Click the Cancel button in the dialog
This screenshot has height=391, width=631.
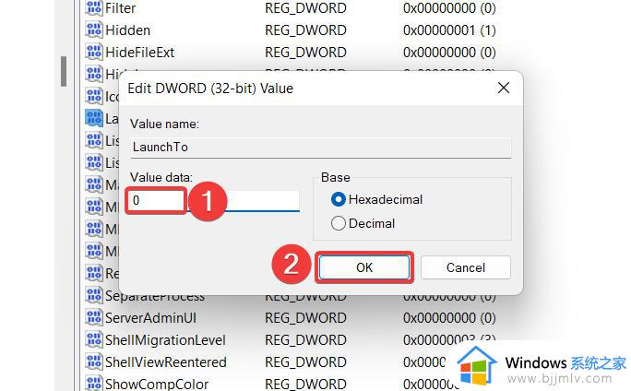coord(466,267)
